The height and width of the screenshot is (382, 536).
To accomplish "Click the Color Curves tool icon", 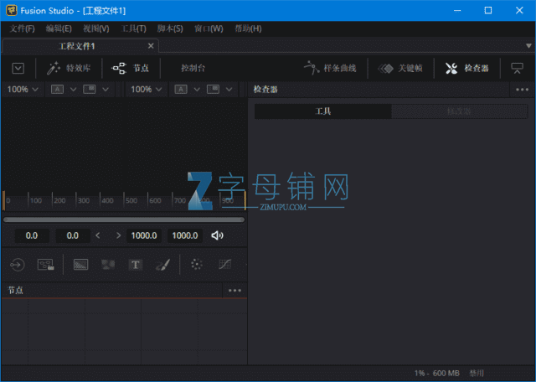I will point(224,264).
